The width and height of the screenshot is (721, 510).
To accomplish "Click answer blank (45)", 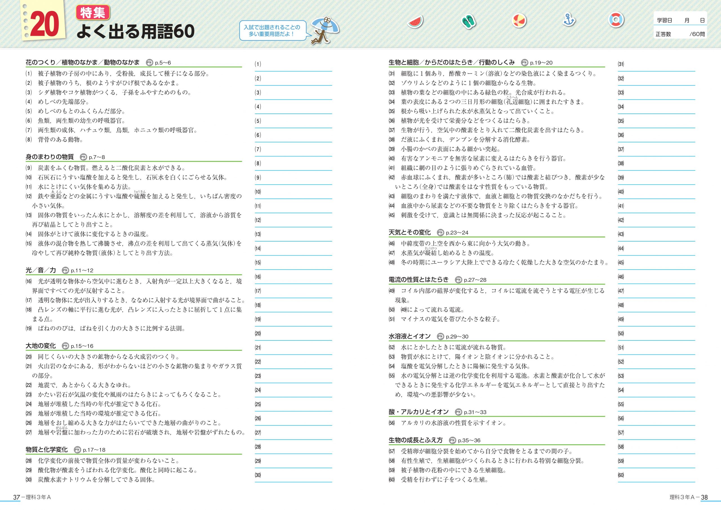I will point(657,264).
